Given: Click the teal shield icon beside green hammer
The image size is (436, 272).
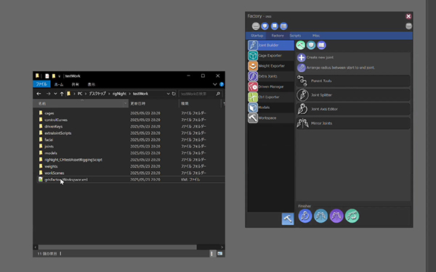Looking at the screenshot, I should (x=311, y=45).
